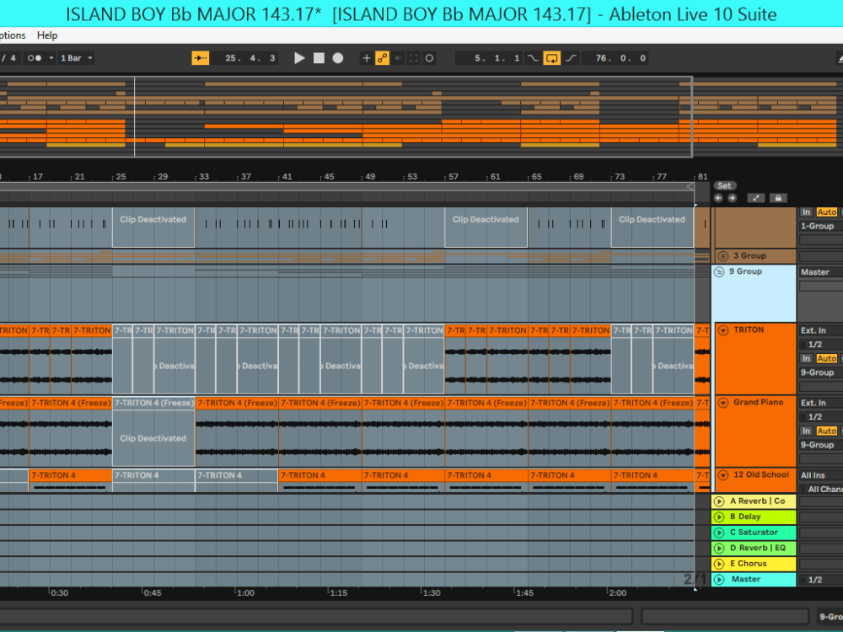
Task: Click the Master track play icon
Action: click(719, 580)
